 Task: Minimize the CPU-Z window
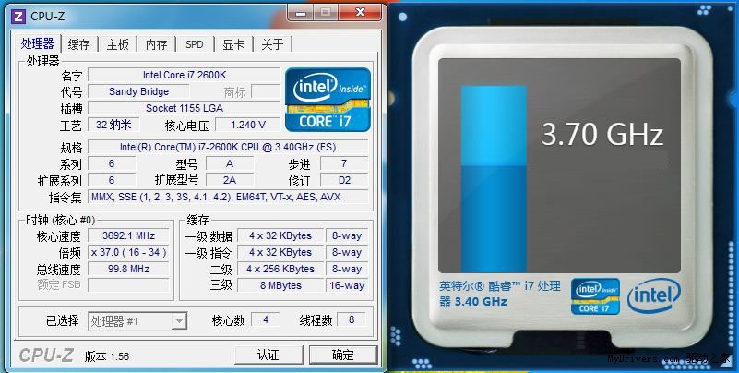[302, 12]
